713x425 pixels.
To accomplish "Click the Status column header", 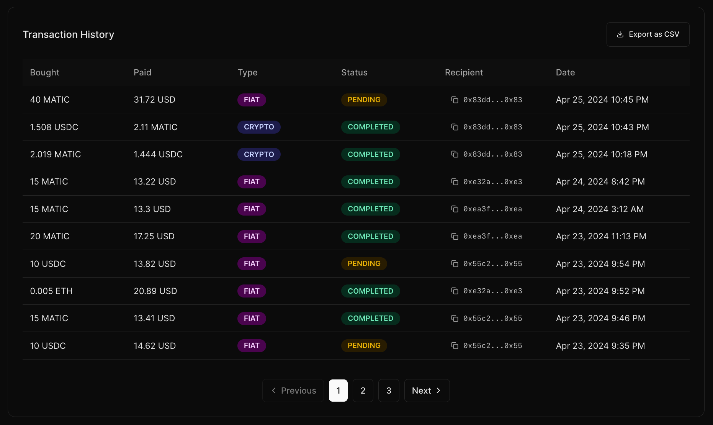I will click(354, 72).
